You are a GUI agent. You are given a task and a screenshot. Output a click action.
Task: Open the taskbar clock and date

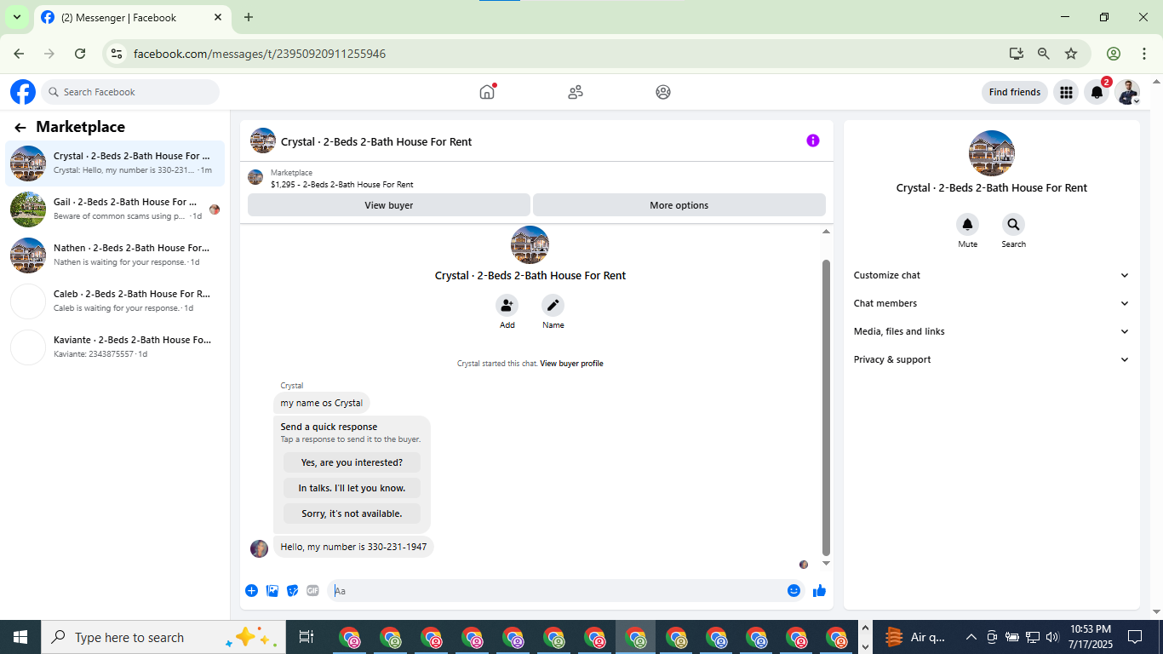tap(1090, 637)
